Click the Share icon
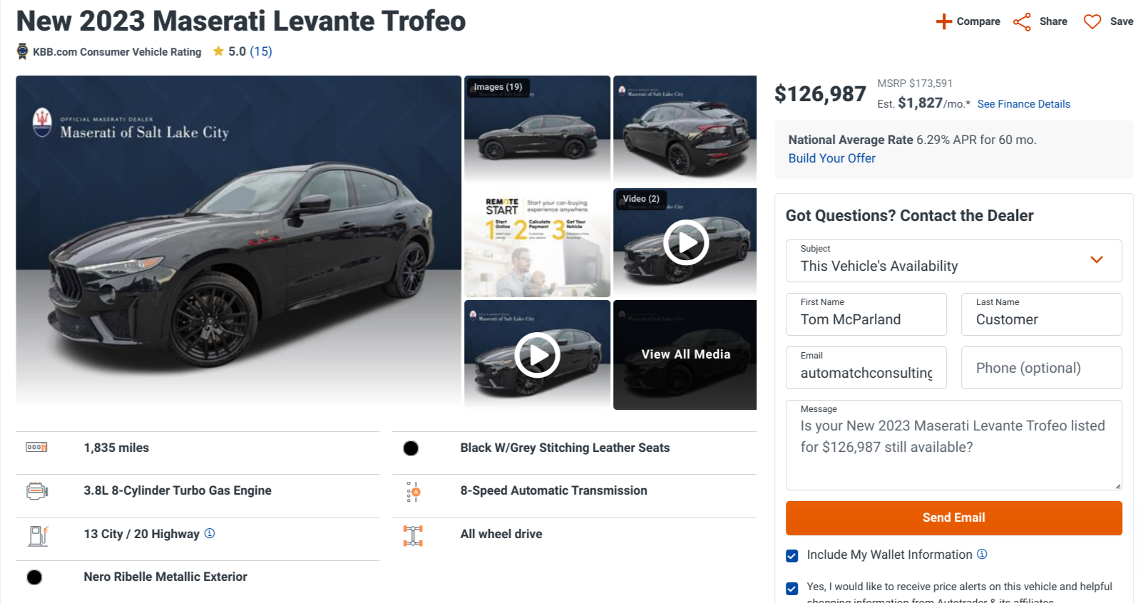 coord(1022,21)
